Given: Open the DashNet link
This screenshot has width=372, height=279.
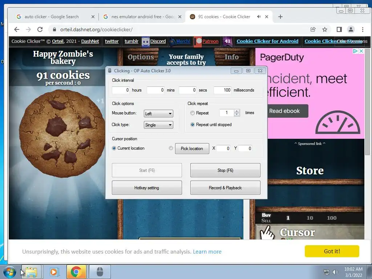Looking at the screenshot, I should pos(90,41).
